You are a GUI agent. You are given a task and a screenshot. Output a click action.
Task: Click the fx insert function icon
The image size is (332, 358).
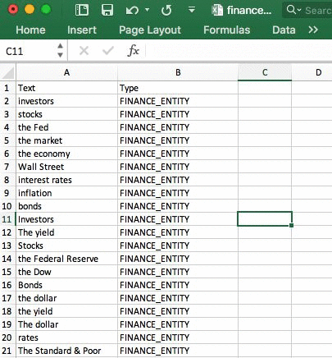pyautogui.click(x=134, y=51)
